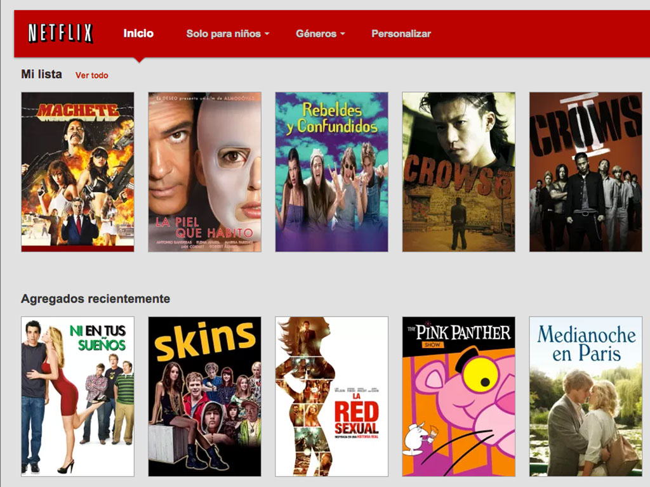
Task: Select La Red Sexual movie poster
Action: (x=331, y=396)
